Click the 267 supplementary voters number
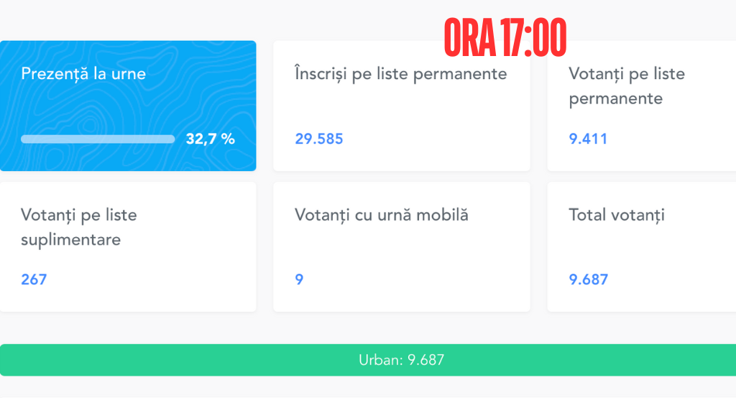Viewport: 736px width, 398px height. click(34, 279)
